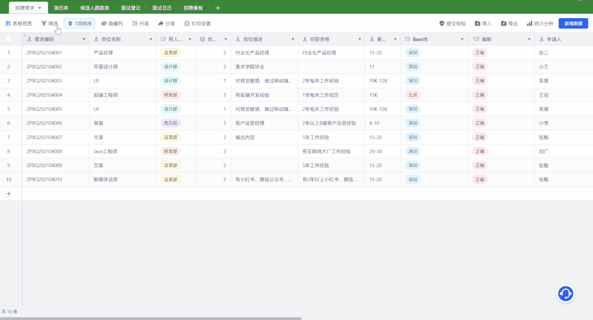
Task: Open 编制 column dropdown arrow
Action: [x=529, y=39]
